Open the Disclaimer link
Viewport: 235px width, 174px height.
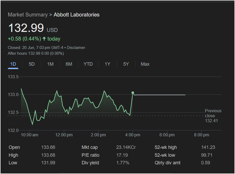(76, 48)
